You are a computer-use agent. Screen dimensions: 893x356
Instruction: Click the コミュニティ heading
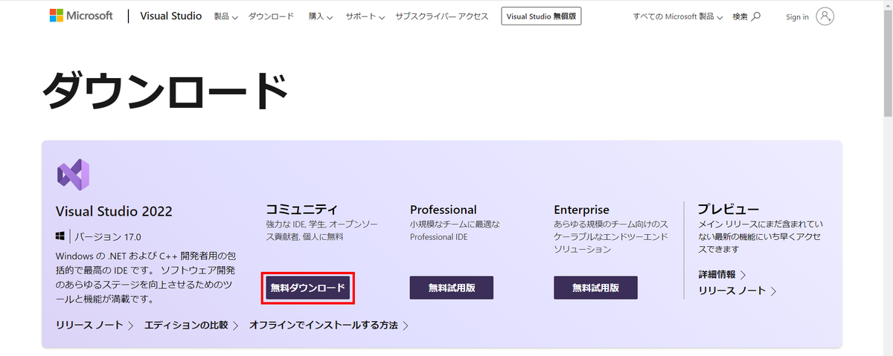tap(301, 210)
